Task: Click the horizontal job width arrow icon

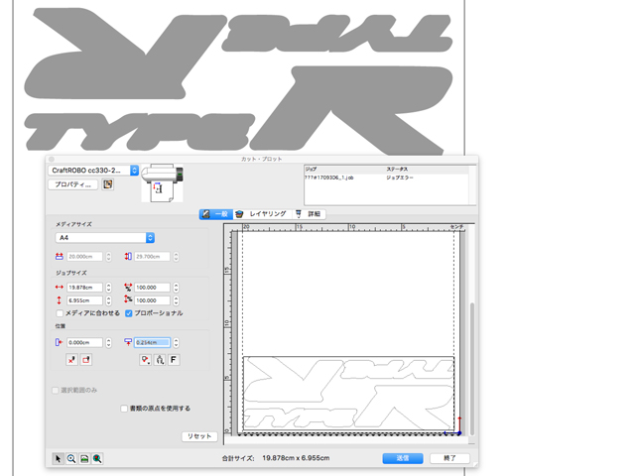Action: coord(60,287)
